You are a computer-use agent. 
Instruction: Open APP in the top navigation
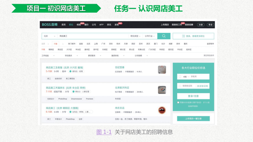coord(101,25)
